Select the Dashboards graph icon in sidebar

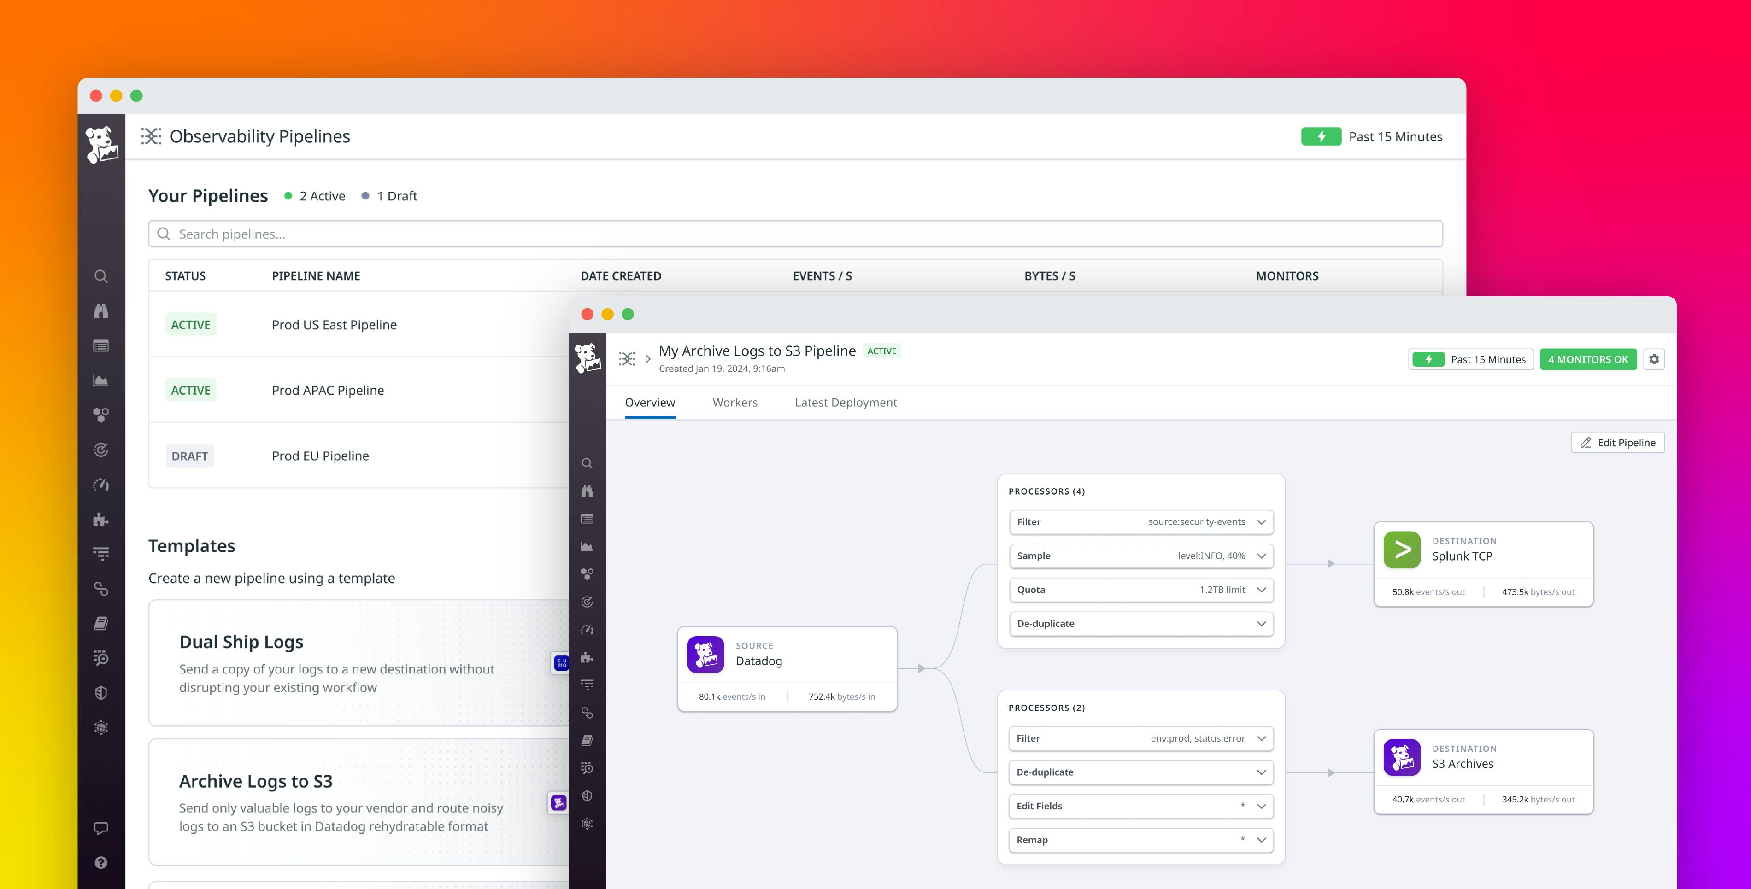tap(101, 380)
